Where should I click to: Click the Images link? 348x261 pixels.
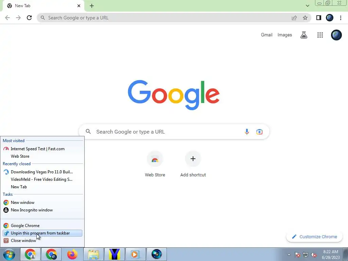pos(285,35)
